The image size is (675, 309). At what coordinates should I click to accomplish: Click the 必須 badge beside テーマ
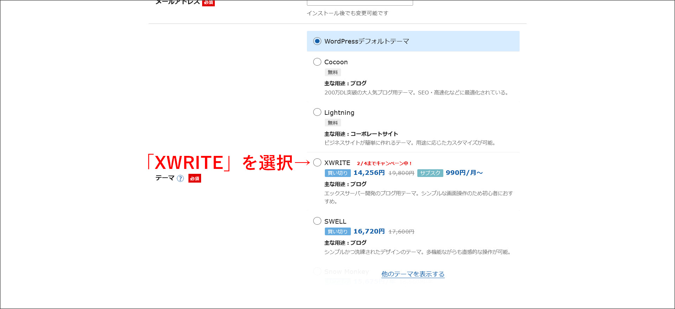pos(194,178)
